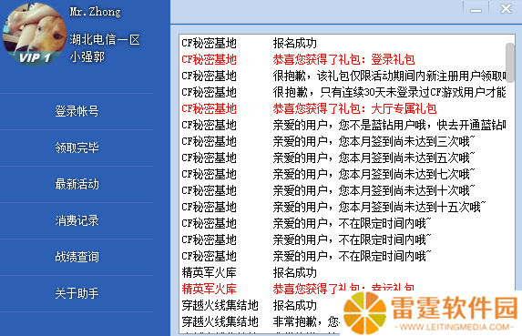Minimize the assistant window
Image resolution: width=522 pixels, height=336 pixels.
(x=476, y=8)
